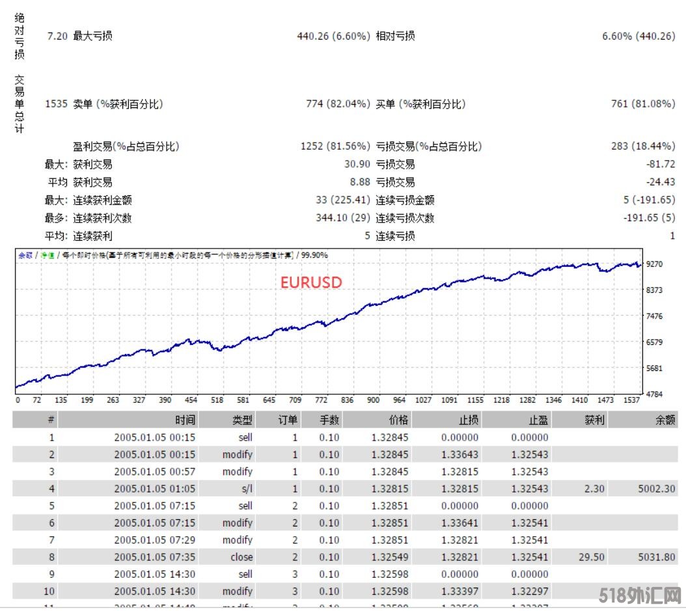Image resolution: width=686 pixels, height=611 pixels.
Task: Click the 手数 column header
Action: coord(329,420)
